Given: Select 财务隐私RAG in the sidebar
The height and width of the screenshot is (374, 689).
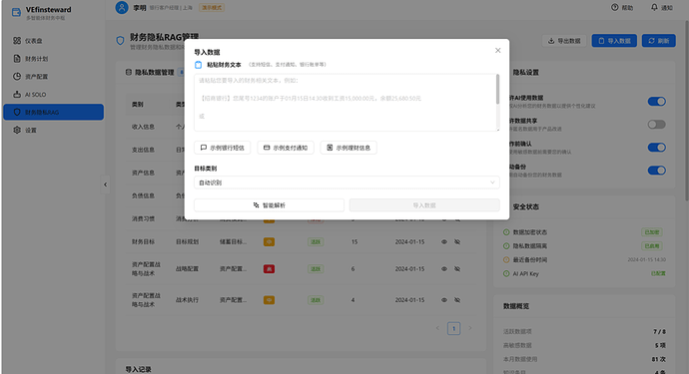Looking at the screenshot, I should point(54,112).
